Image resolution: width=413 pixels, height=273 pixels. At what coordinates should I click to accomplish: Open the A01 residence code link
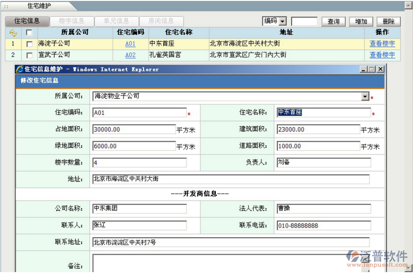pyautogui.click(x=130, y=44)
